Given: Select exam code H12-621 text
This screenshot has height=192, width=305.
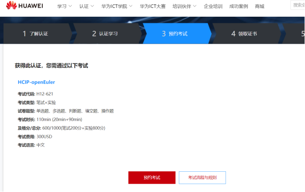Looking at the screenshot, I should [x=45, y=94].
